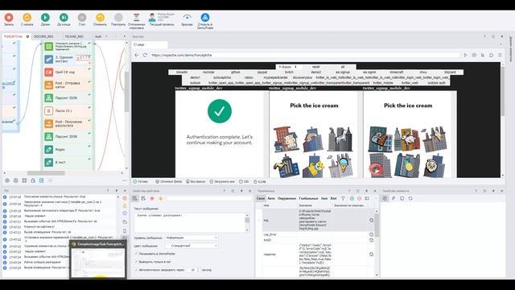Viewport: 515px width, 290px height.
Task: Open the project tabs overflow dropdown
Action: point(106,36)
